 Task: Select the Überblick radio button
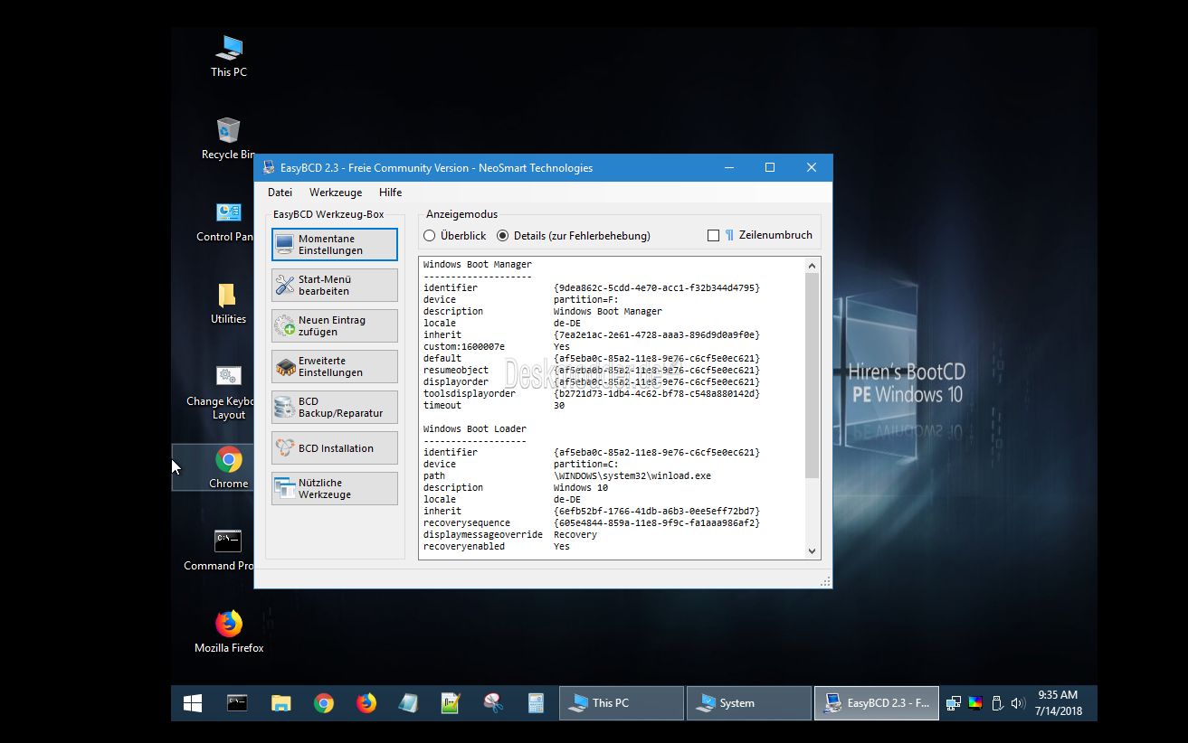tap(430, 236)
